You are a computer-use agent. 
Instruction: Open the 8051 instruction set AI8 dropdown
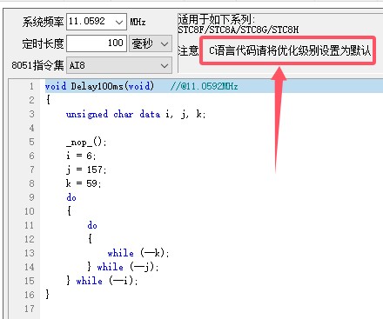point(119,65)
